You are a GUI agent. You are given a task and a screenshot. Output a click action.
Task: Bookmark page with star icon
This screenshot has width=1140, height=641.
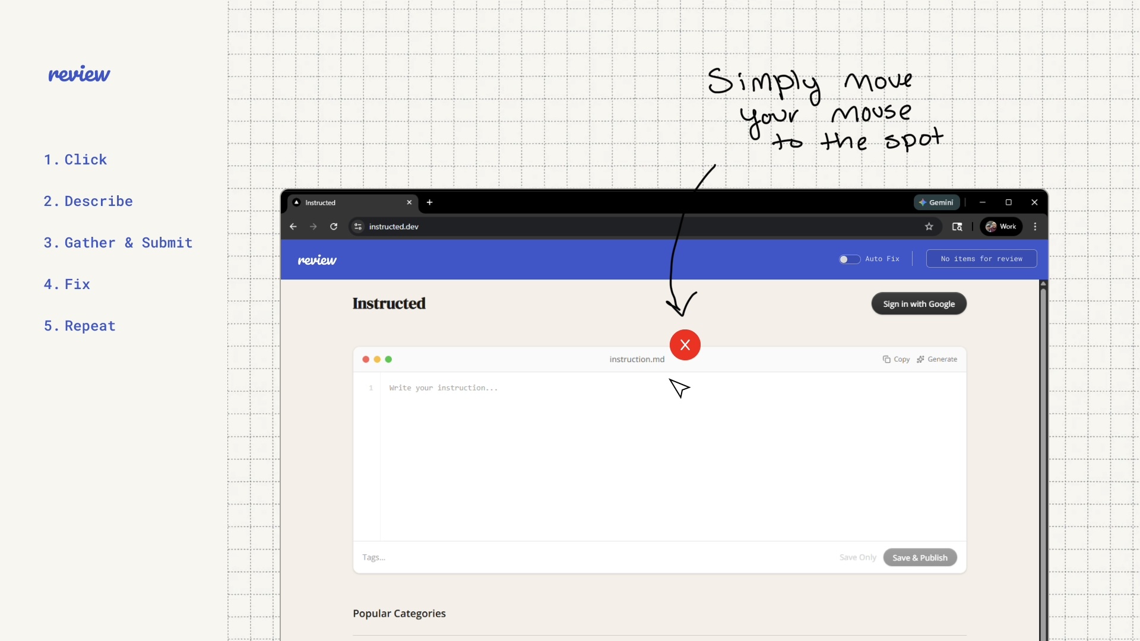929,227
